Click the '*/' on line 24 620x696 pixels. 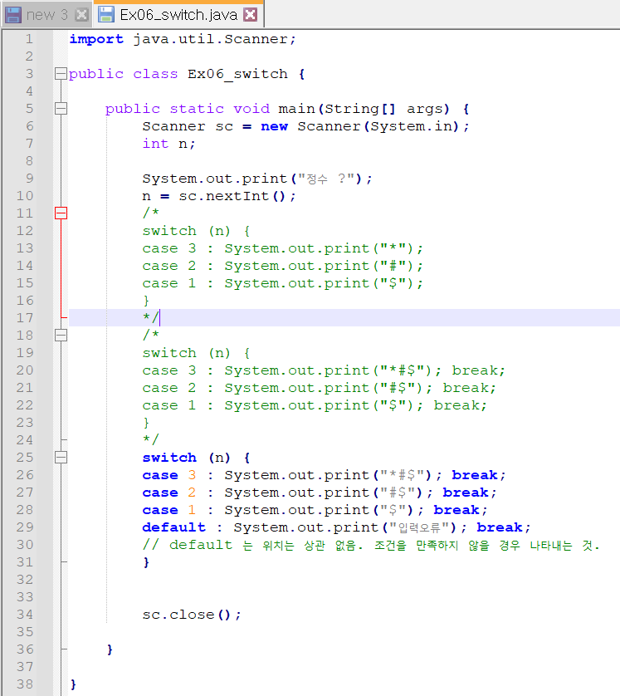point(151,439)
